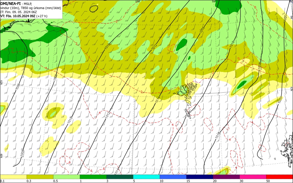This screenshot has height=183, width=293.
Task: Click the '50' legend scale value
Action: point(268,181)
